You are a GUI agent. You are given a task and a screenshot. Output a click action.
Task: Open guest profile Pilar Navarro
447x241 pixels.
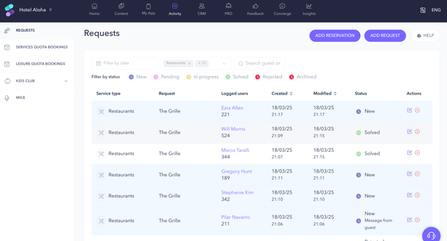pos(236,217)
